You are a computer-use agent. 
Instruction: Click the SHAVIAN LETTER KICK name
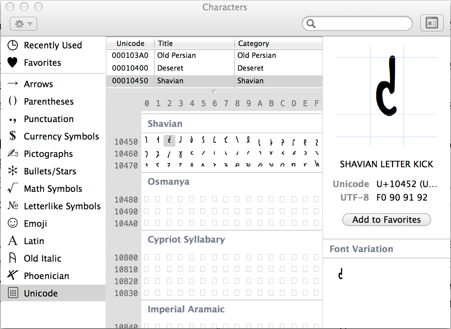(x=387, y=164)
